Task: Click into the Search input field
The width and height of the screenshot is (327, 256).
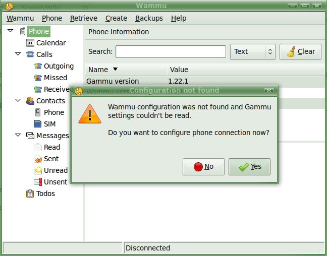Action: click(x=171, y=52)
